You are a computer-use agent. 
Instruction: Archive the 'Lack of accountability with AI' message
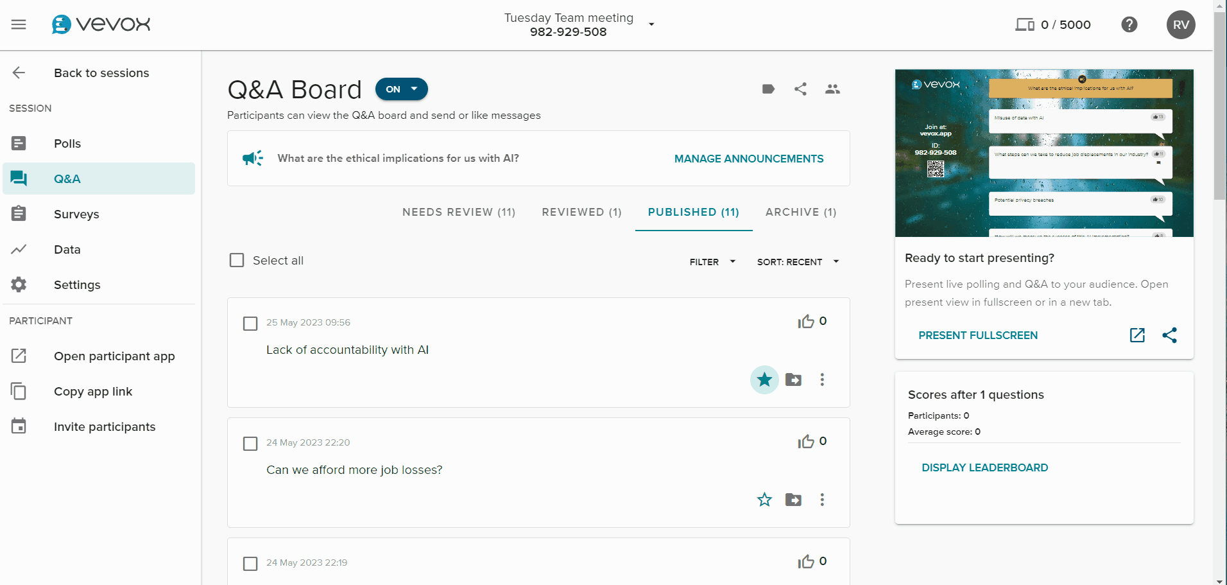click(793, 380)
